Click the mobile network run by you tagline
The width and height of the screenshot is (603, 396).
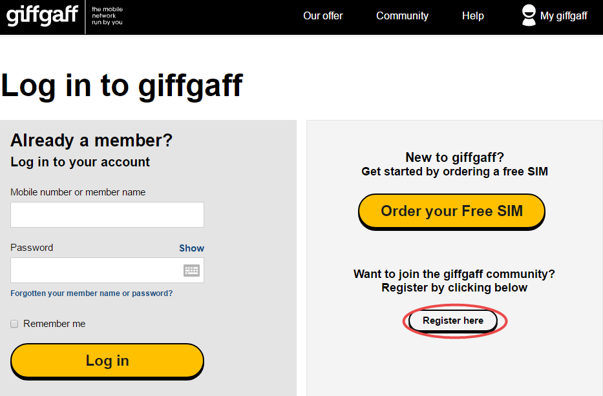[107, 15]
